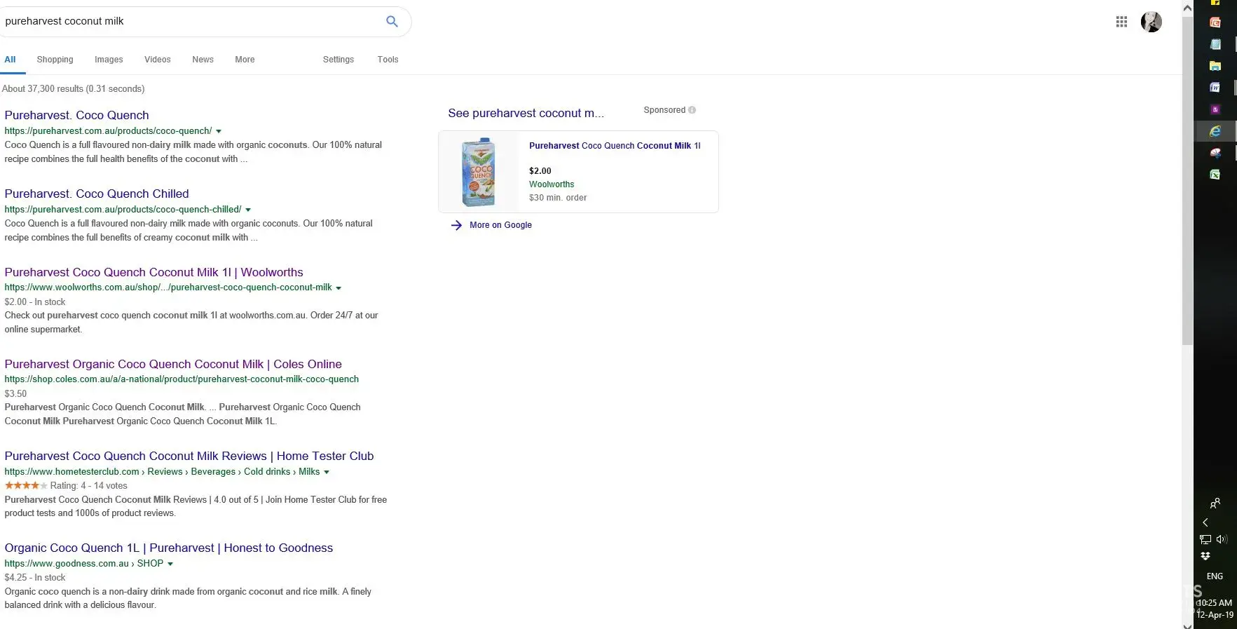Open the Settings search menu

339,60
